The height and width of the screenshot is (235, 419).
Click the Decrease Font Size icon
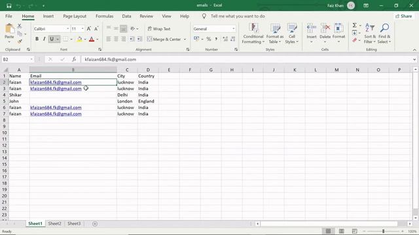(96, 29)
